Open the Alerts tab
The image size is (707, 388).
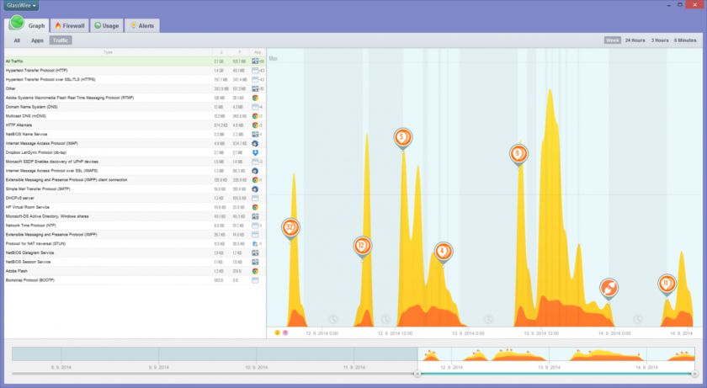click(x=142, y=26)
